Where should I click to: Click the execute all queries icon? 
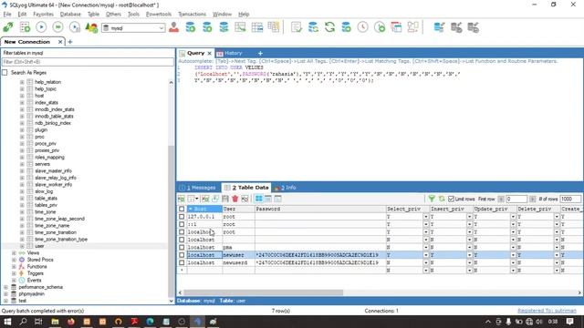pyautogui.click(x=57, y=27)
